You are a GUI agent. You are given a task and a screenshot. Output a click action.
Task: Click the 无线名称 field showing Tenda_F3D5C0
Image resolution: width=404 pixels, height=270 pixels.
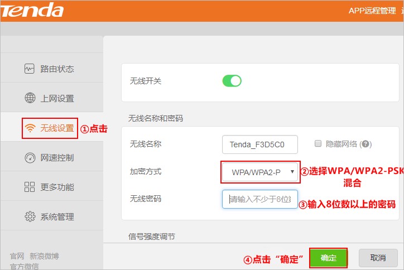point(260,144)
